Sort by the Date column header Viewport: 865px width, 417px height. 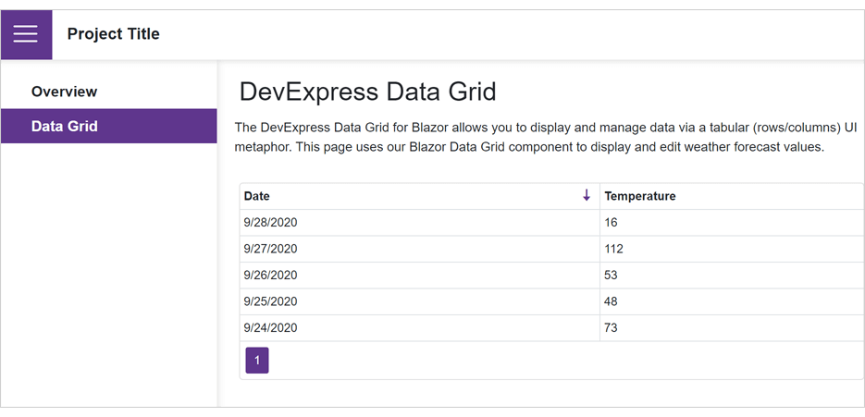[257, 196]
